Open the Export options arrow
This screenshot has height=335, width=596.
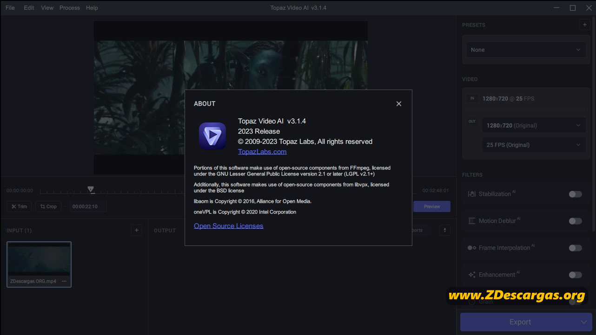pos(584,322)
